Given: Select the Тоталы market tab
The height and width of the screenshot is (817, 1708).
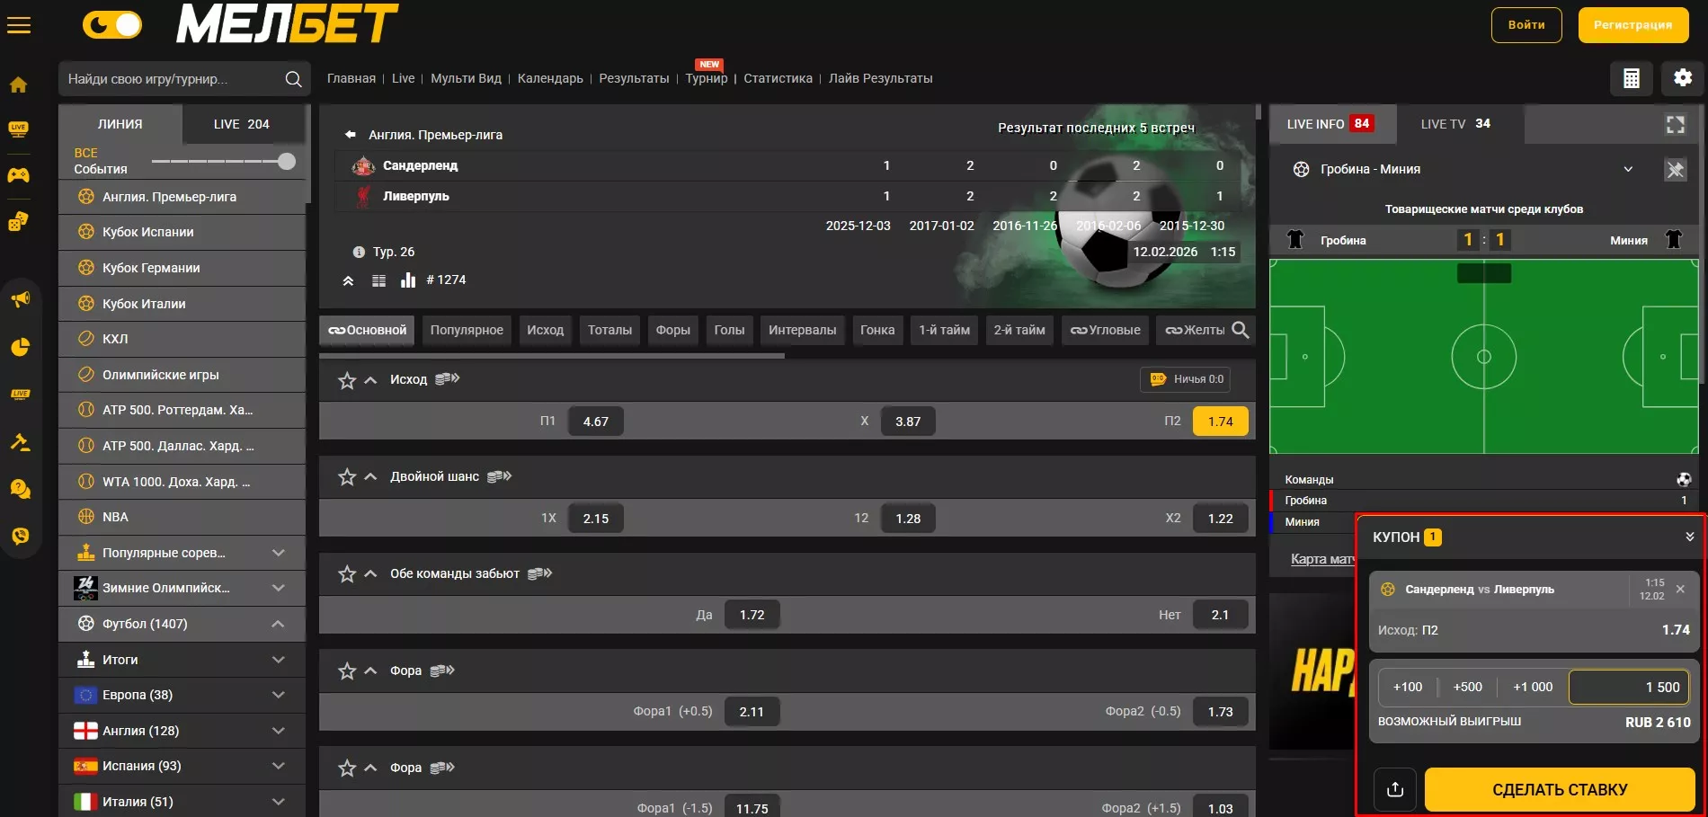Looking at the screenshot, I should pyautogui.click(x=609, y=330).
